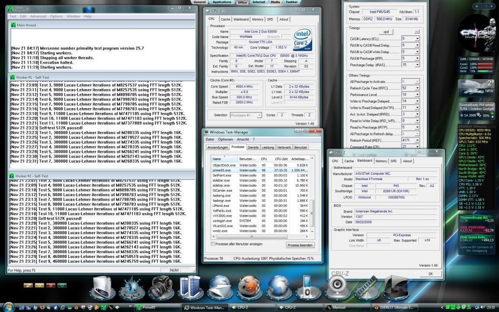
Task: Open the Netzwerk tab in Task-Manager
Action: click(284, 148)
